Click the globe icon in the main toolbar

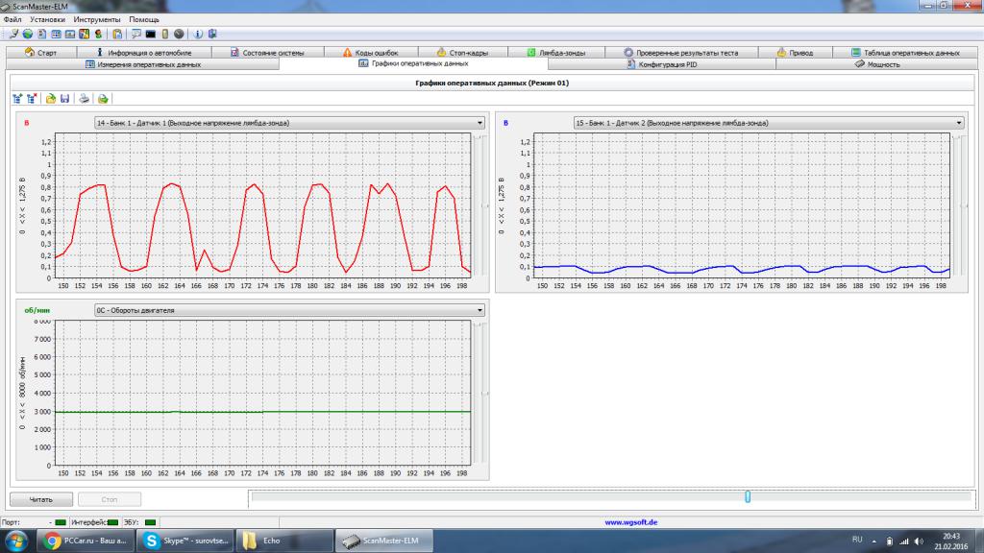[x=28, y=34]
